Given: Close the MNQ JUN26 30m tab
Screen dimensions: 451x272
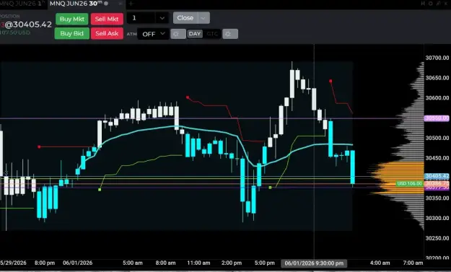Looking at the screenshot, I should coord(121,4).
